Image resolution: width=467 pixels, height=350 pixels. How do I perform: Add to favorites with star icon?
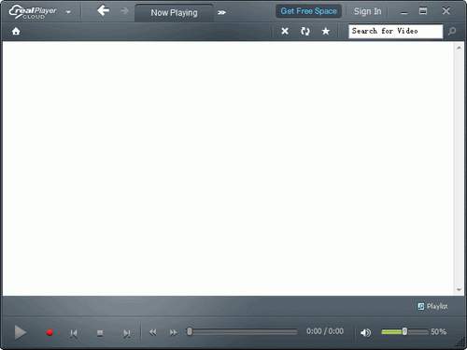(326, 31)
